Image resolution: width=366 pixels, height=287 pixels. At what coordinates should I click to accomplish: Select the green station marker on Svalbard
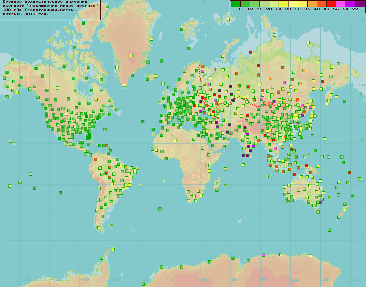click(x=182, y=29)
